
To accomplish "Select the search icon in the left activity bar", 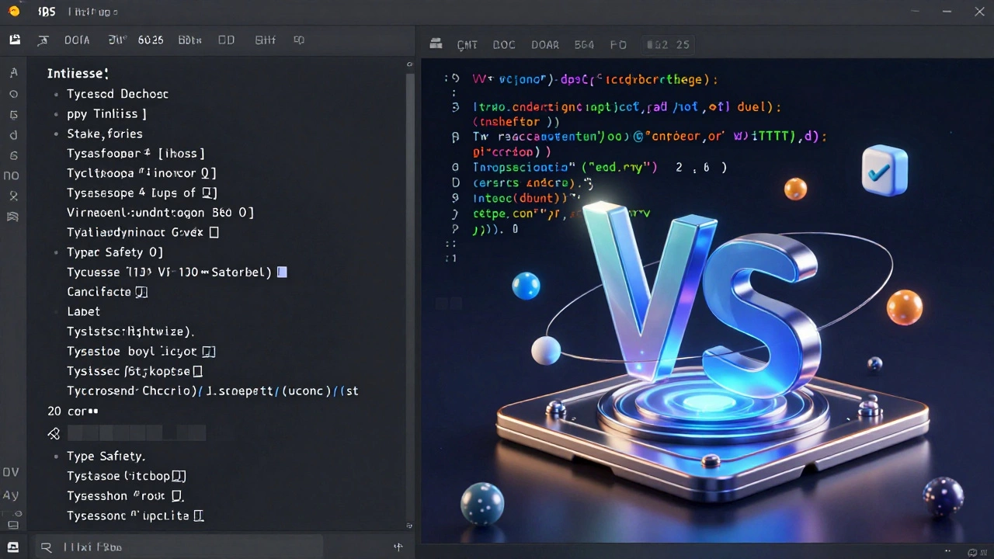I will point(13,93).
